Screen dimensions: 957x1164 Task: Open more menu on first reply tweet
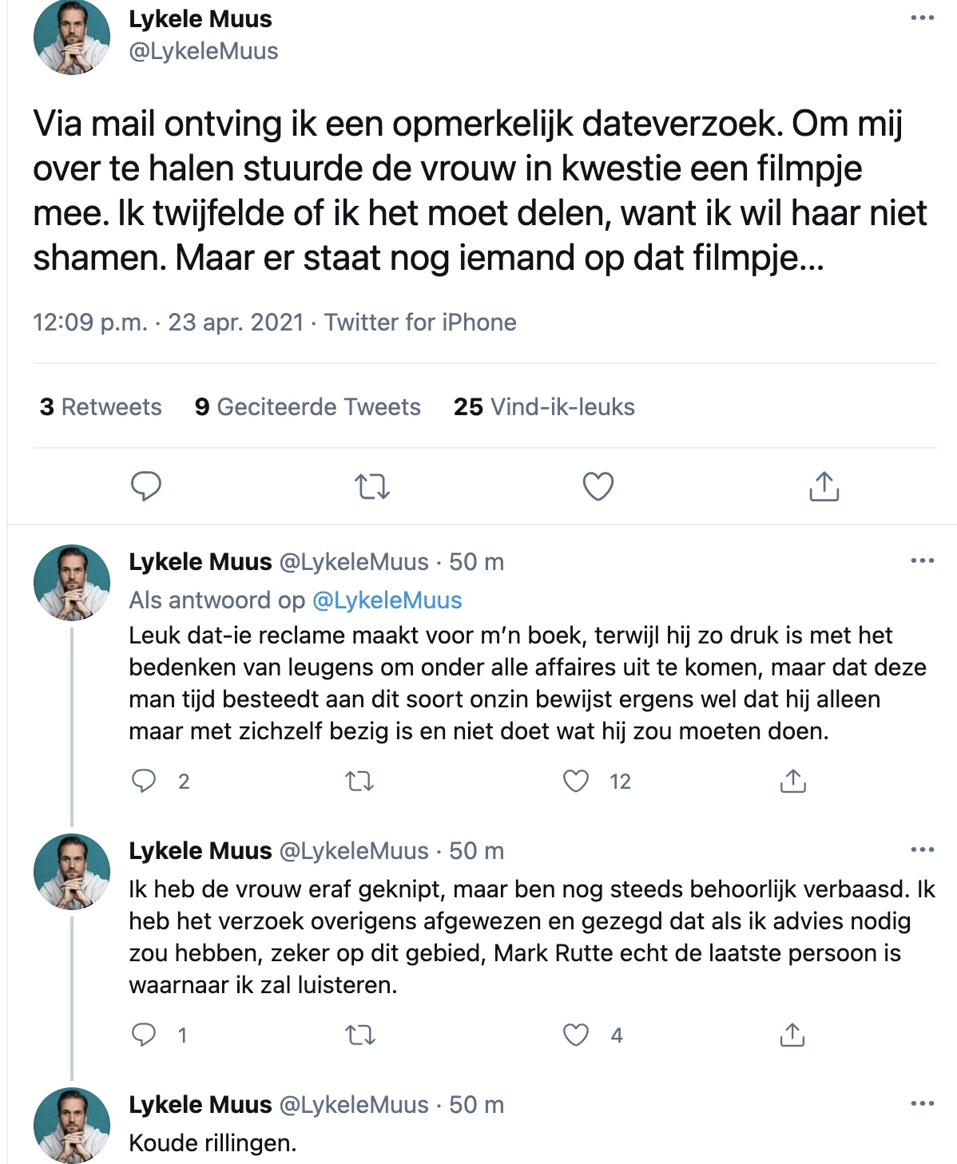click(x=923, y=560)
